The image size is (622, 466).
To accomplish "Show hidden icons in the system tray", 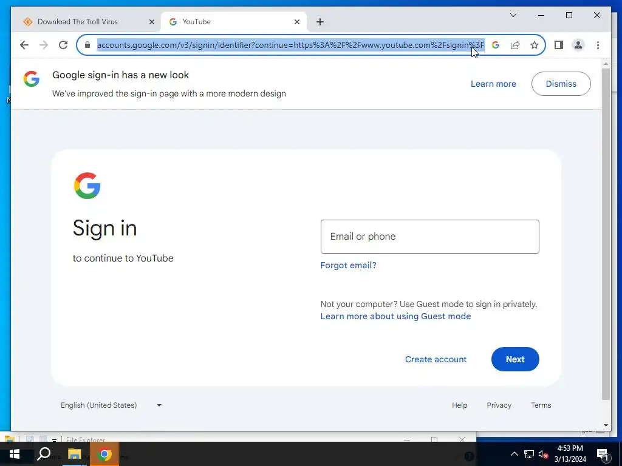I will click(x=514, y=454).
